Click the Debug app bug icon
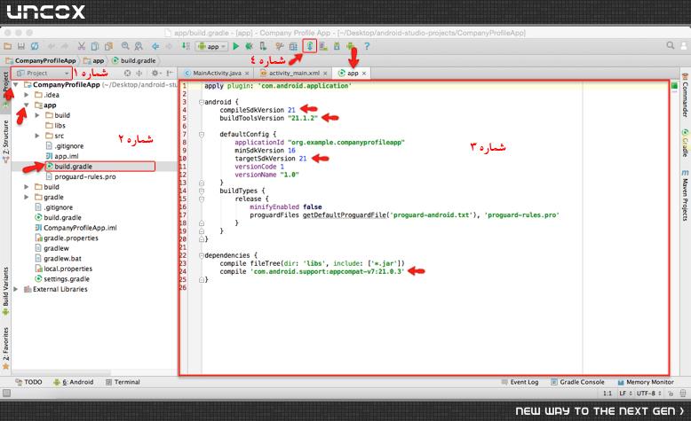The height and width of the screenshot is (421, 691). coord(249,46)
